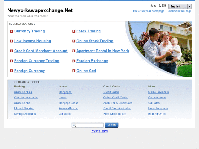Click the red arrow icon beside Online Ged
The image size is (199, 149).
tap(74, 71)
